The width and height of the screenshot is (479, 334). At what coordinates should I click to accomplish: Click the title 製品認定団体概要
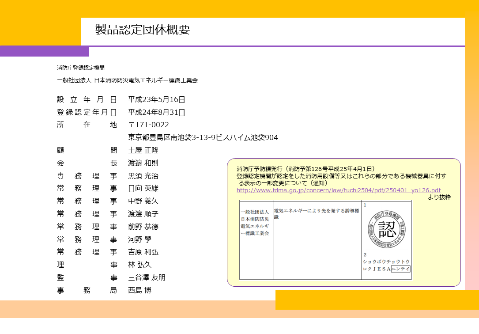[142, 30]
